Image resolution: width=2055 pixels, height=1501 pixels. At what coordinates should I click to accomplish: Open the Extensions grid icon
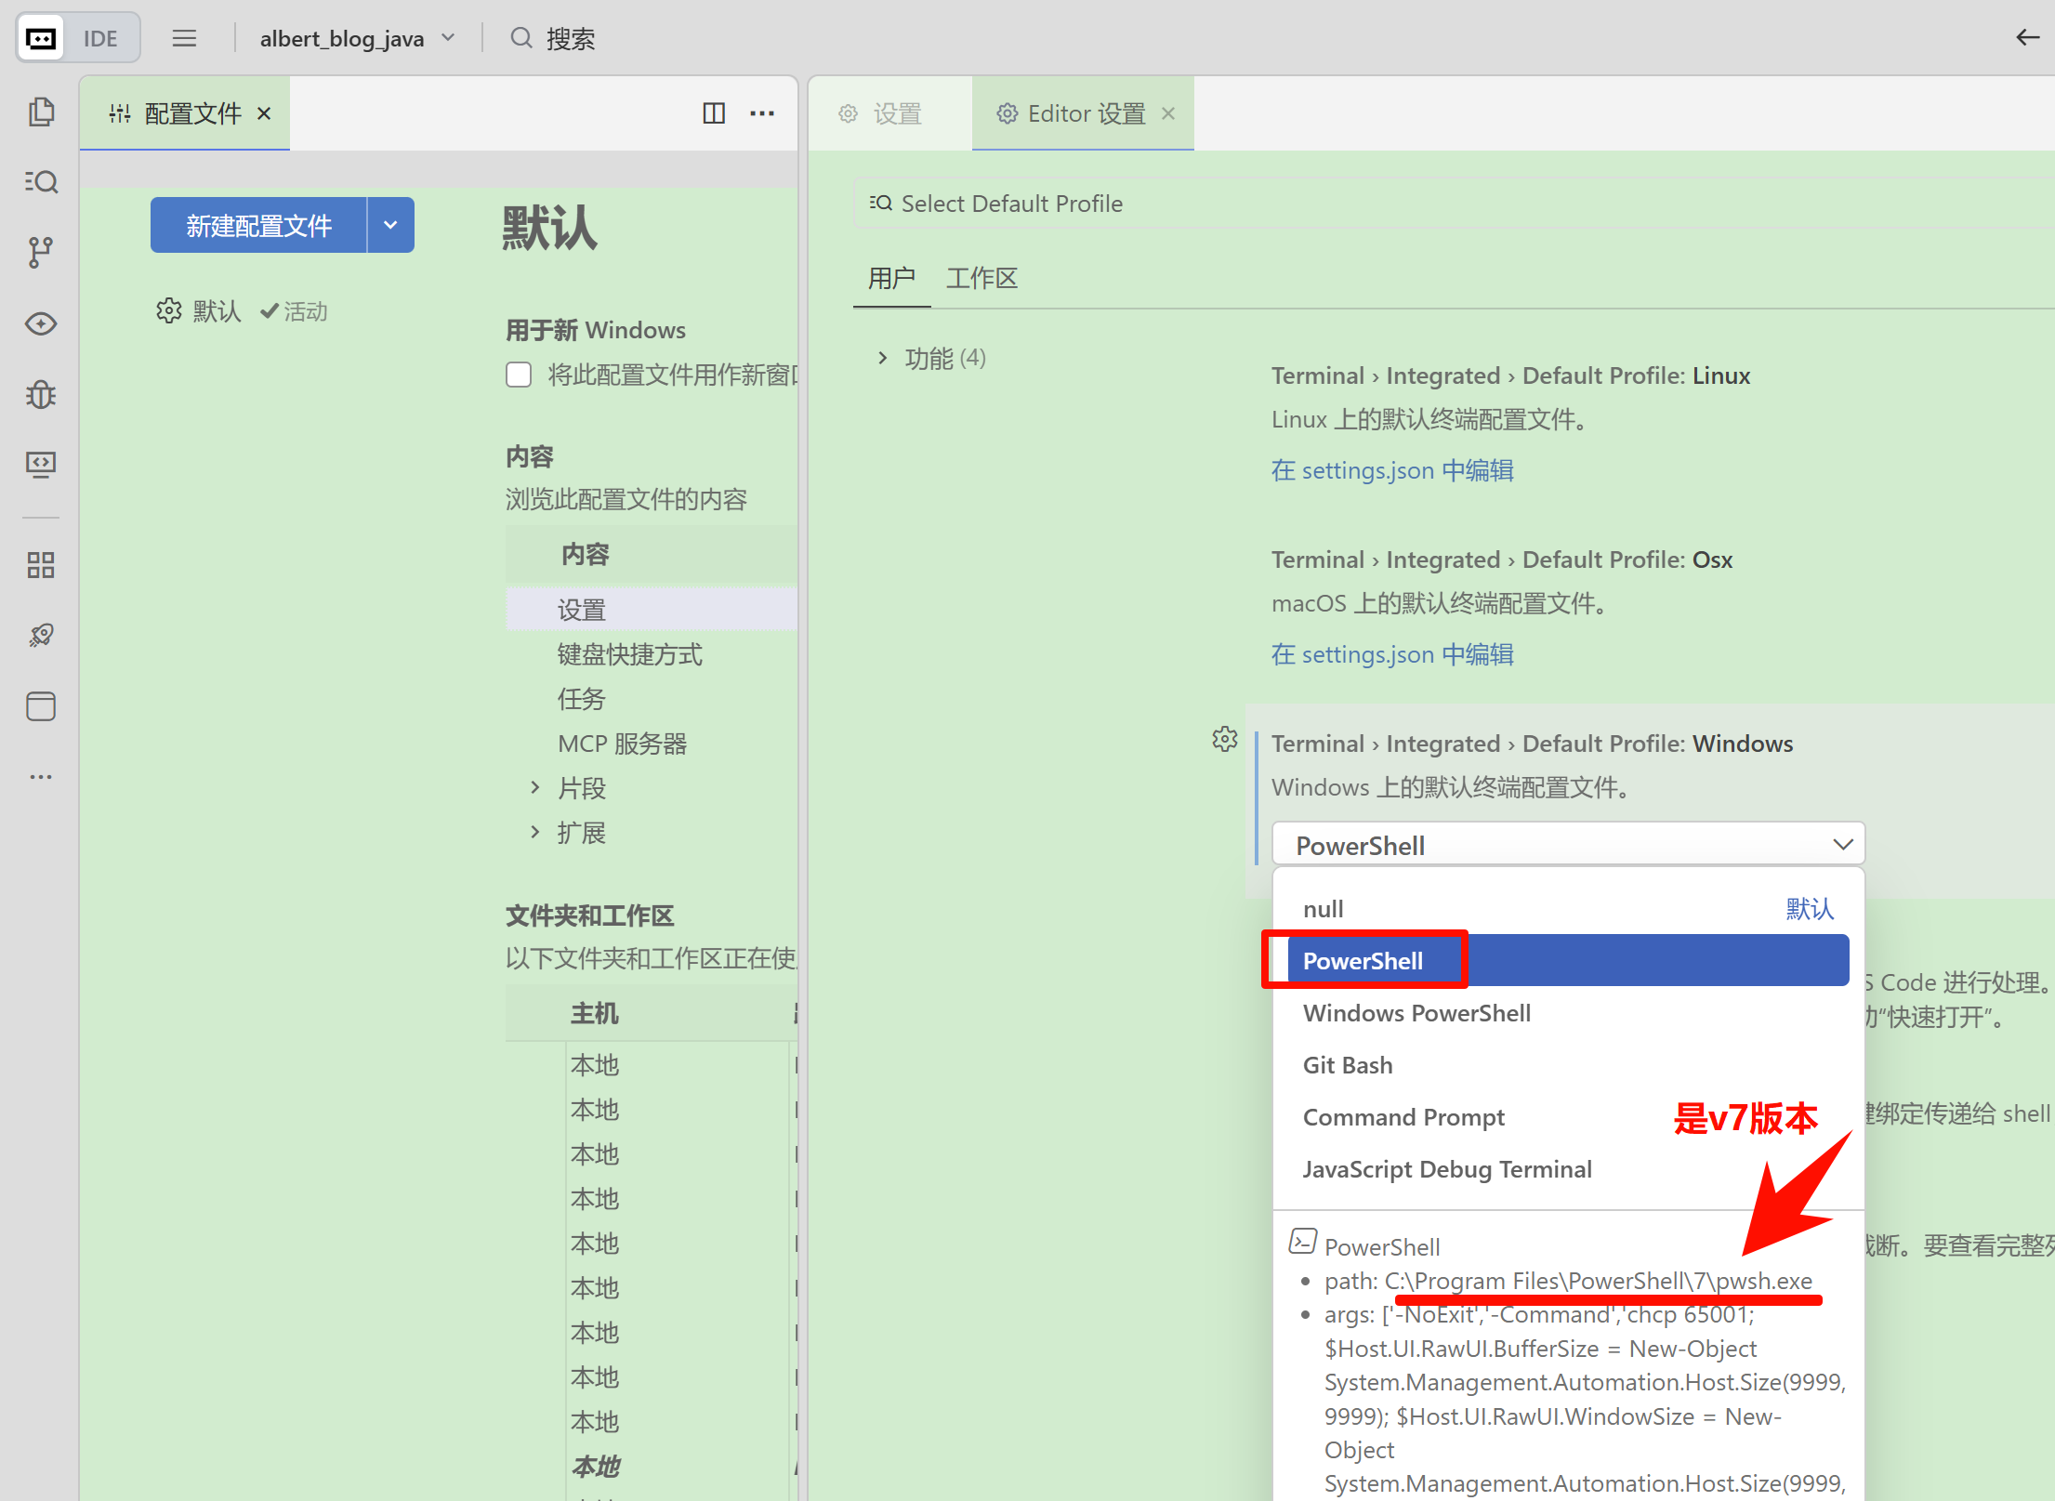(x=41, y=564)
